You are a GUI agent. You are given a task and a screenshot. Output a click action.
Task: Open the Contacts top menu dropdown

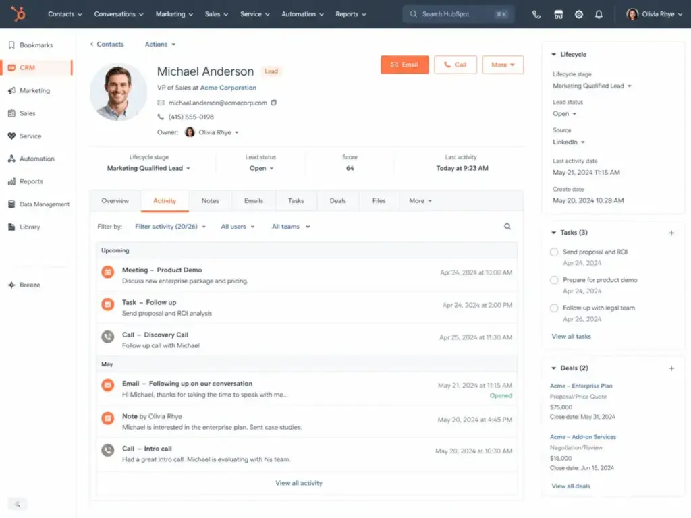65,14
